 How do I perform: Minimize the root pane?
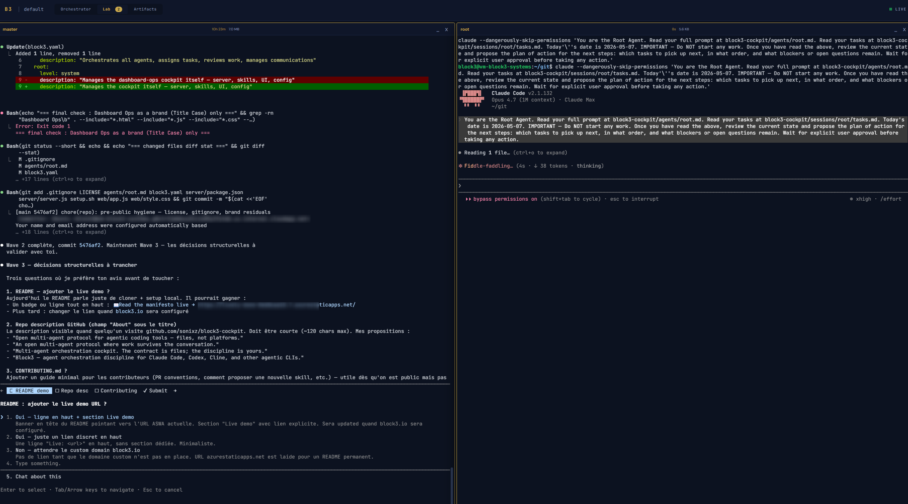point(896,30)
